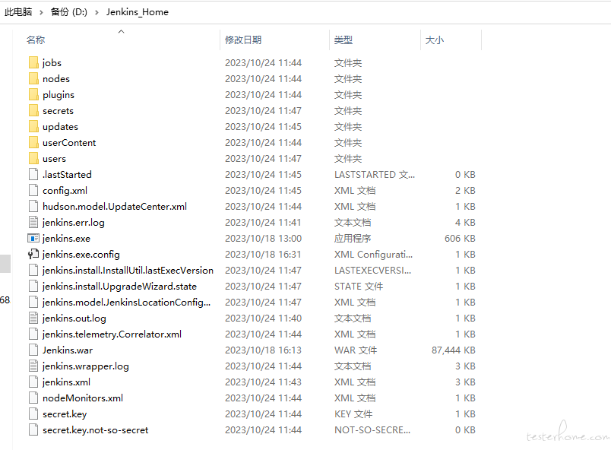The image size is (611, 450).
Task: Select the file name jenkins.err.log
Action: (x=73, y=223)
